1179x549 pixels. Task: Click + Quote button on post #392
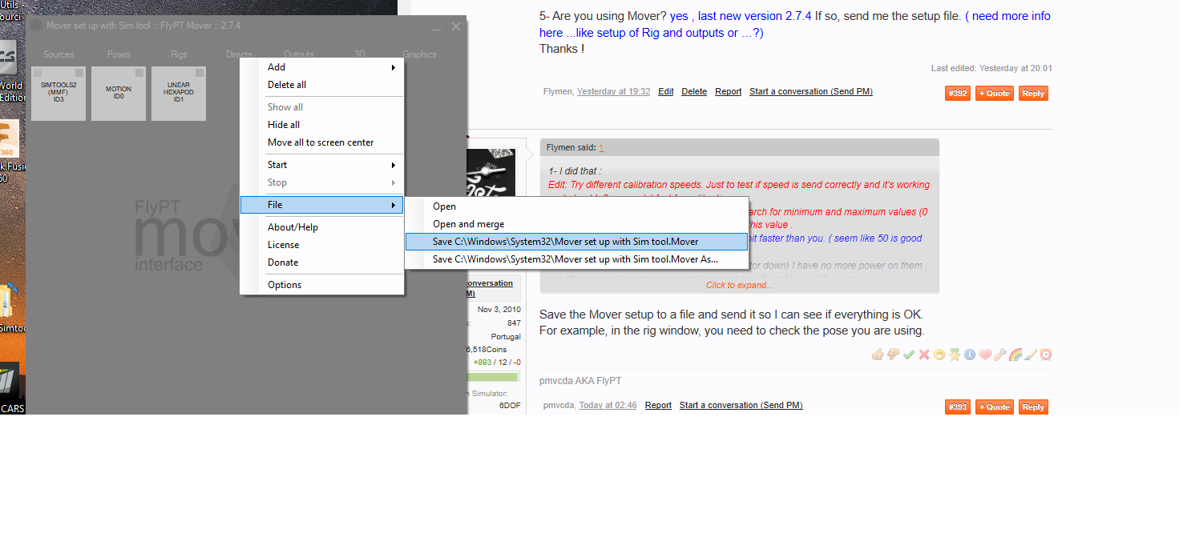point(995,94)
